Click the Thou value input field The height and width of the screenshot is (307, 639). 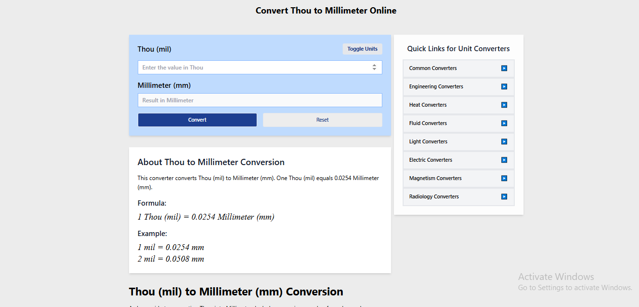tap(251, 67)
